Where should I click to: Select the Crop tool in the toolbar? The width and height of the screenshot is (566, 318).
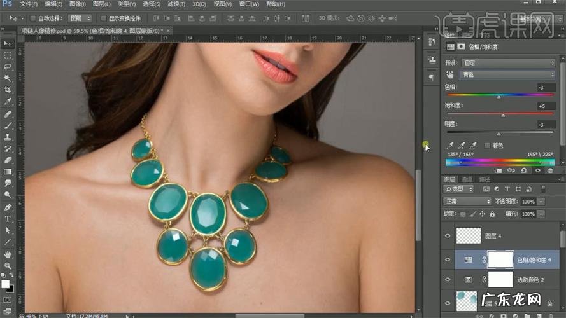tap(8, 90)
